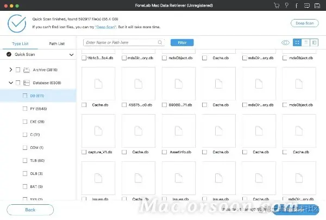
Task: Check the C (31) checkbox
Action: [x=25, y=135]
